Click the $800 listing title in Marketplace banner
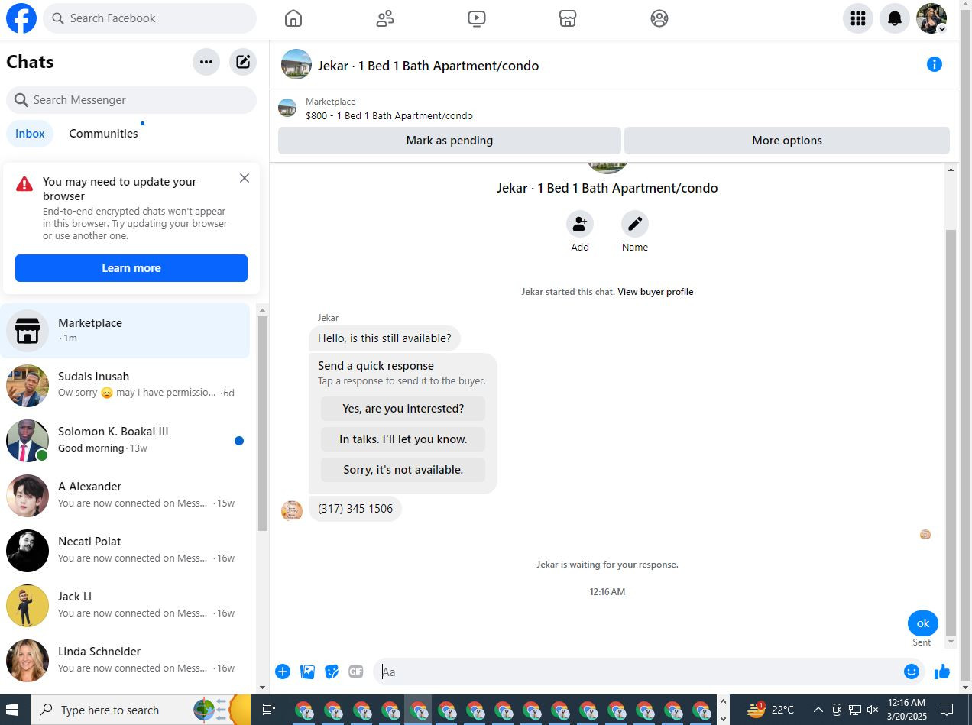 [x=389, y=116]
